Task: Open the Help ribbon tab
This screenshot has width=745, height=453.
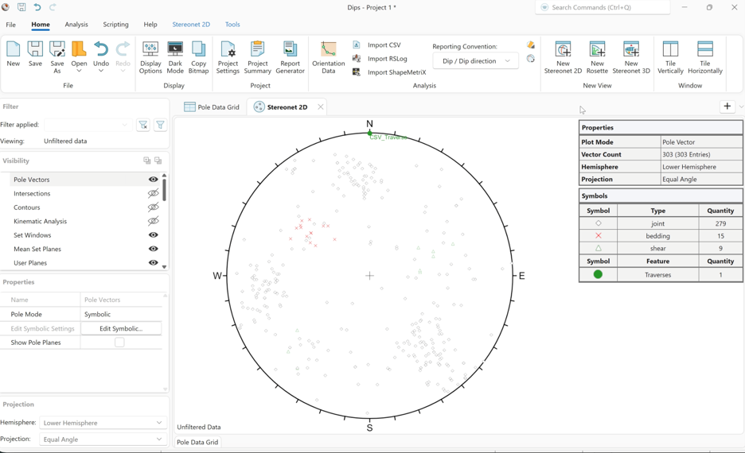Action: (150, 24)
